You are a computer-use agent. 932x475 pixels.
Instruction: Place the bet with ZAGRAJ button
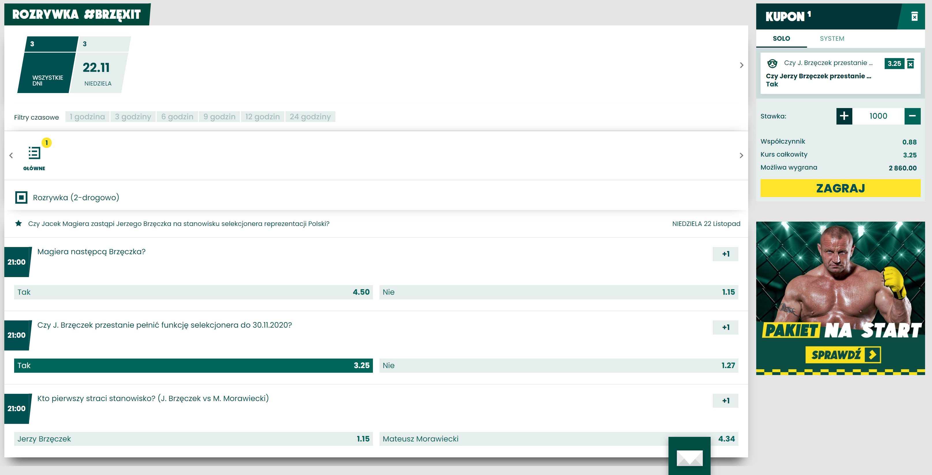[840, 188]
